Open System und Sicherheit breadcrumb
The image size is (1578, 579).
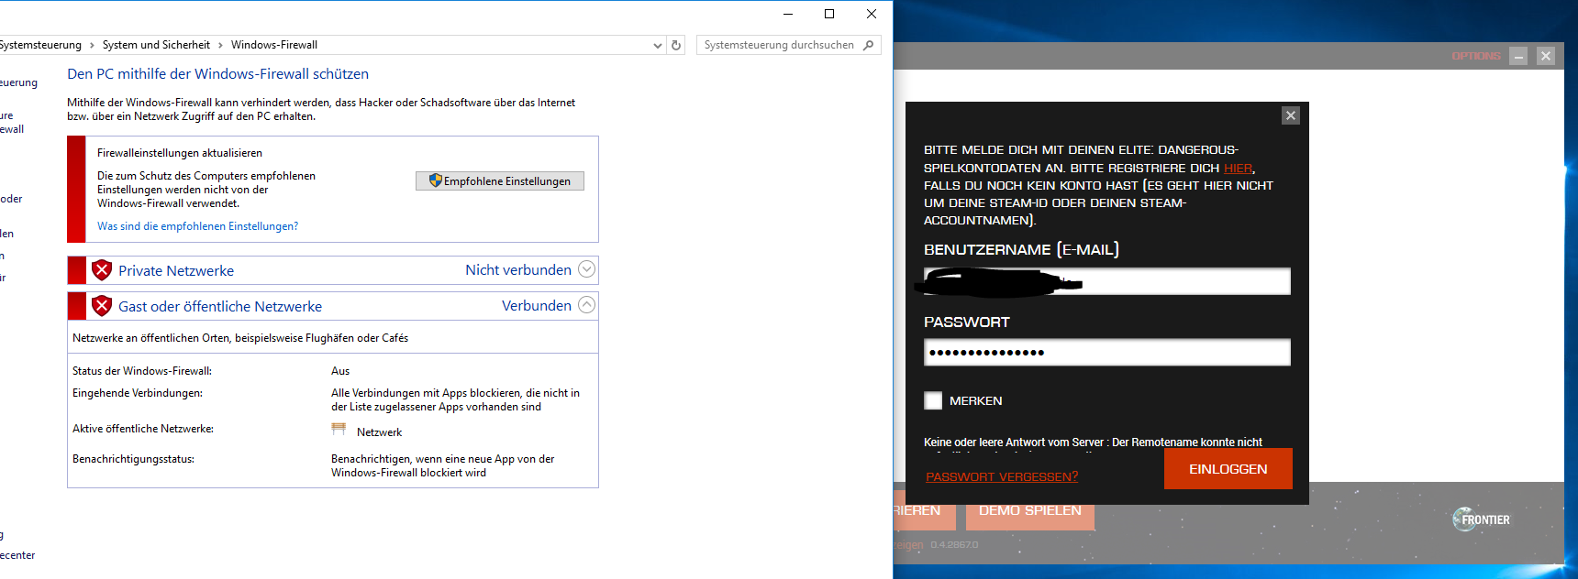156,45
